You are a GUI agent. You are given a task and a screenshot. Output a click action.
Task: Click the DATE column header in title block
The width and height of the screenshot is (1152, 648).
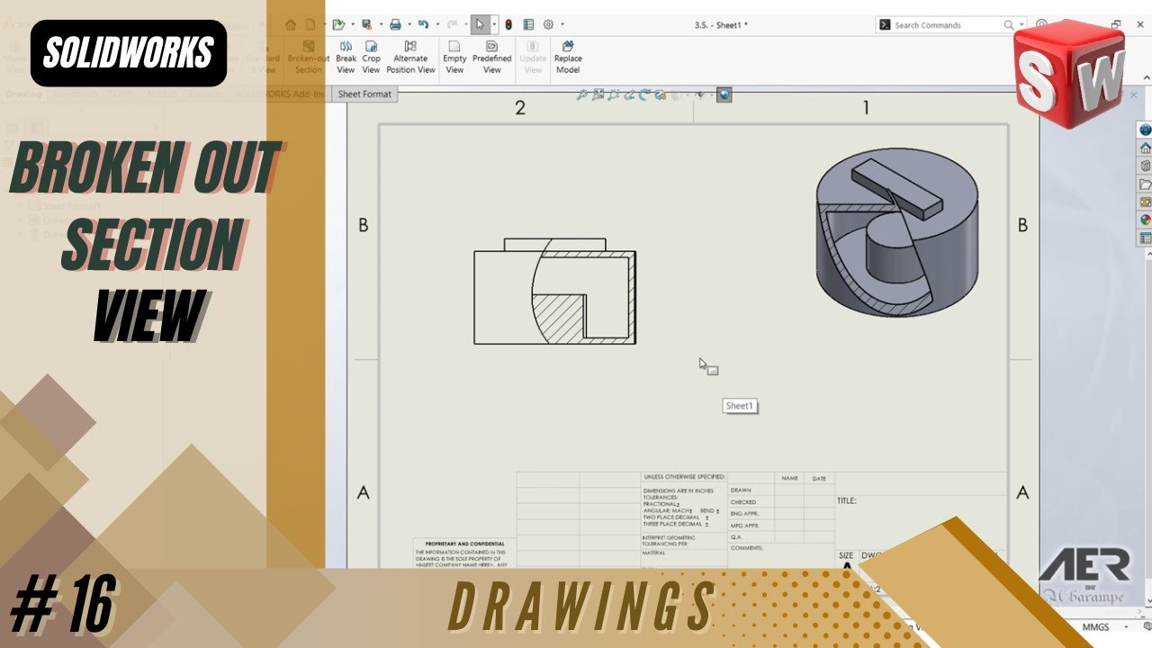click(x=819, y=479)
